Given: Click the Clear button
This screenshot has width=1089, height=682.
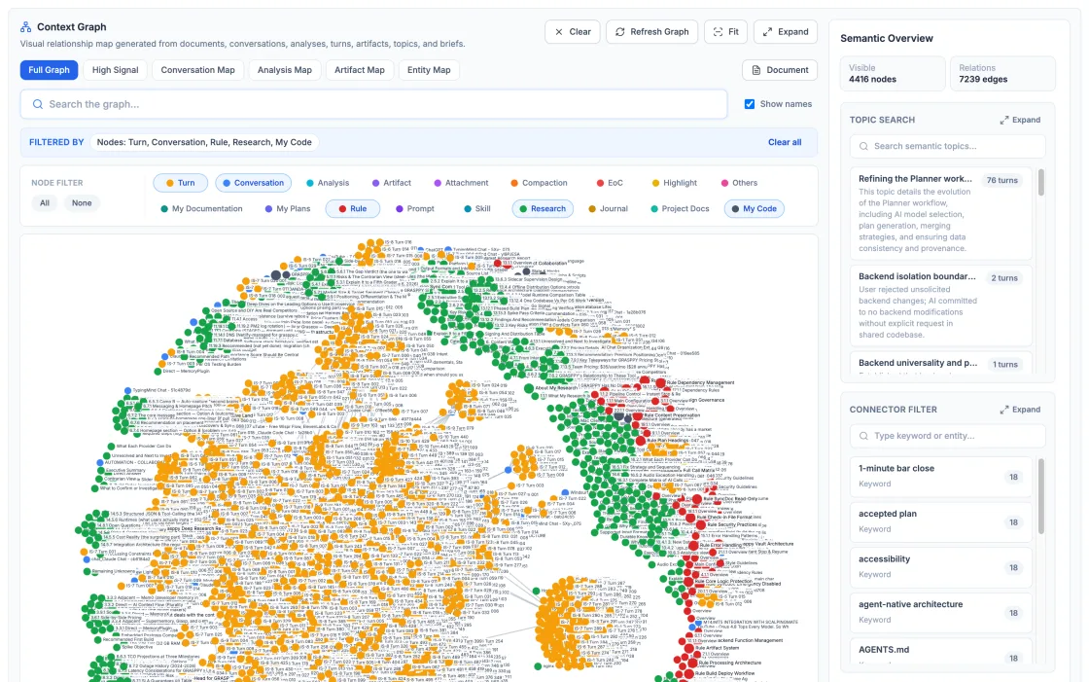Looking at the screenshot, I should pyautogui.click(x=573, y=32).
